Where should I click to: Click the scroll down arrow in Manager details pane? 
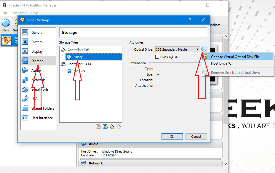[x=226, y=164]
